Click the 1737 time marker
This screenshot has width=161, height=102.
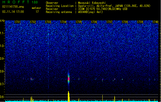tap(110, 22)
